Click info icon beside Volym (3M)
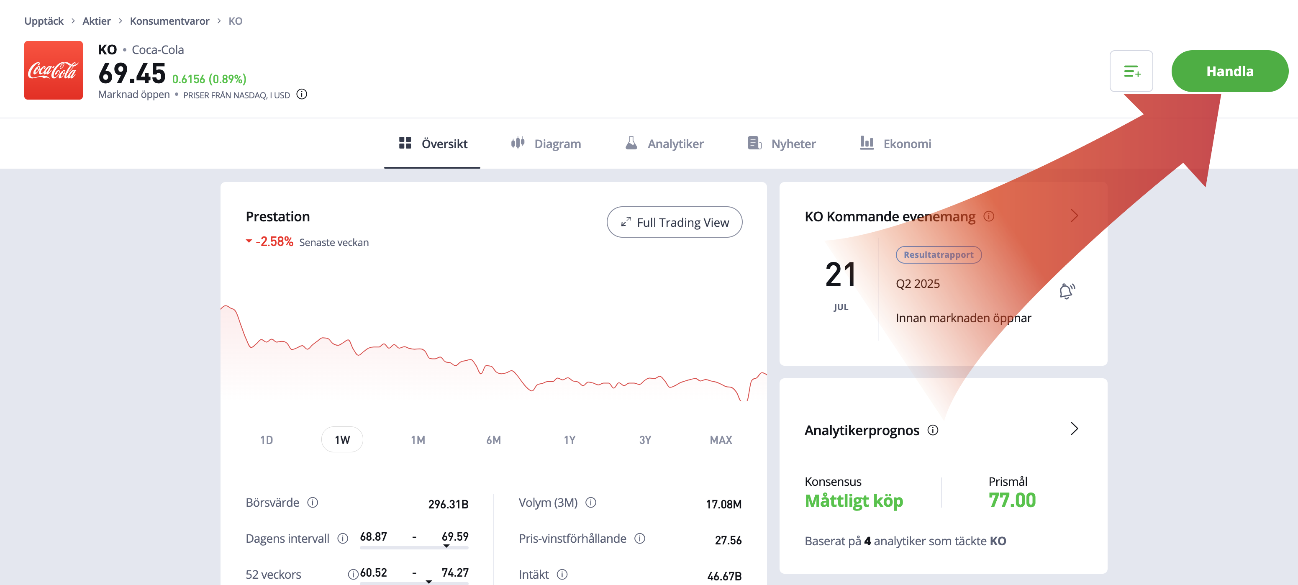 tap(590, 503)
